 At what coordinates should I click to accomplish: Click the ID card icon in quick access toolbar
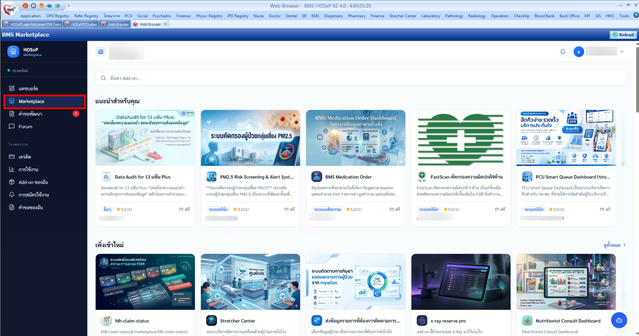57,6
